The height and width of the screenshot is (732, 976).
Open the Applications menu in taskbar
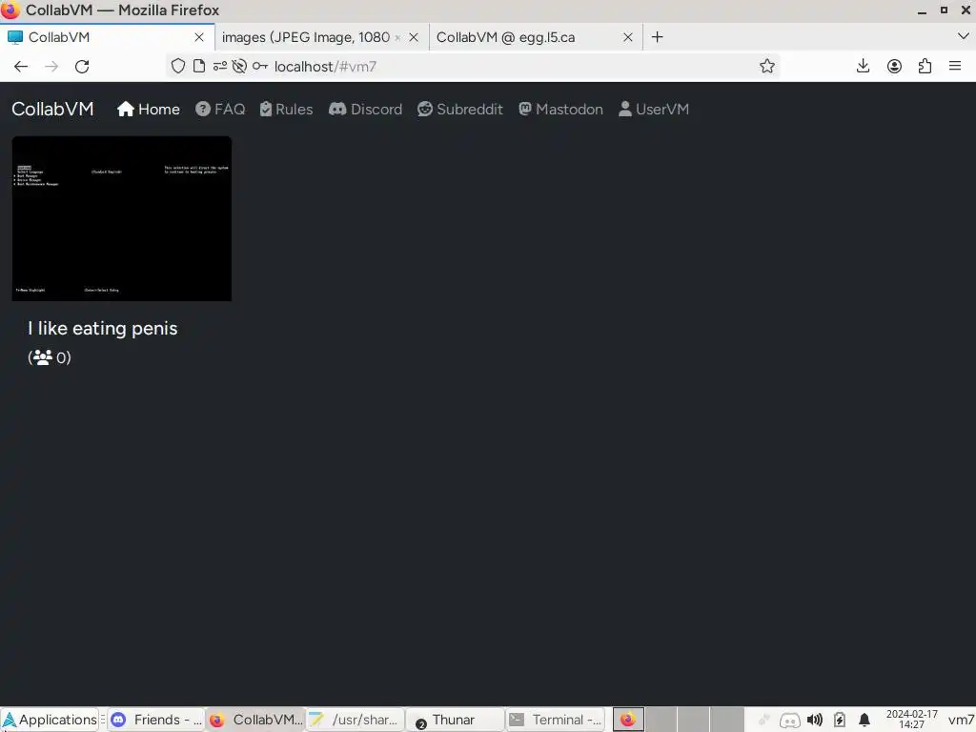pos(50,720)
